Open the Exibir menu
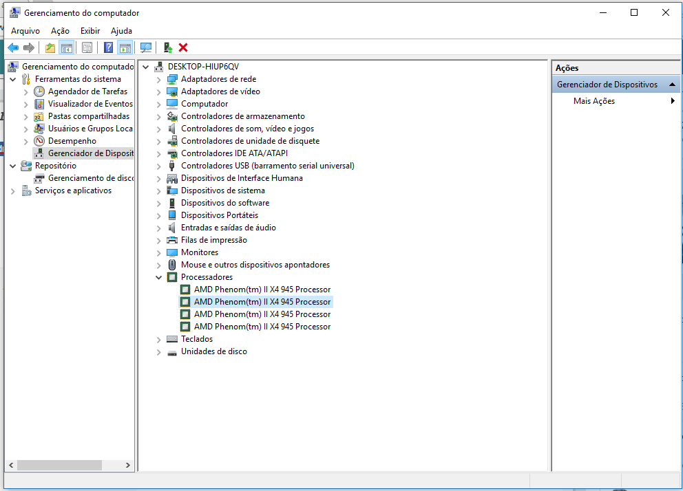The width and height of the screenshot is (683, 491). pos(90,31)
